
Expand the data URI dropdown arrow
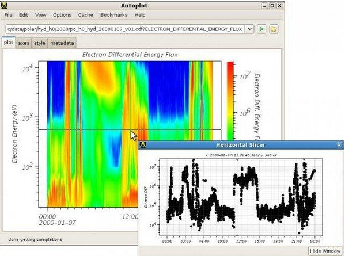click(x=249, y=29)
